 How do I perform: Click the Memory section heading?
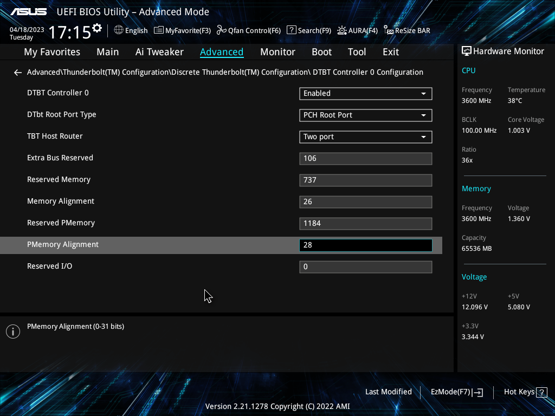[476, 189]
